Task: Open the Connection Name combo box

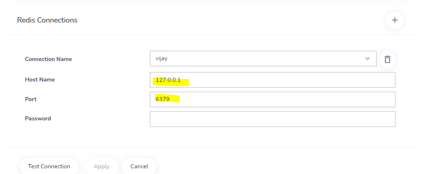Action: pos(263,59)
